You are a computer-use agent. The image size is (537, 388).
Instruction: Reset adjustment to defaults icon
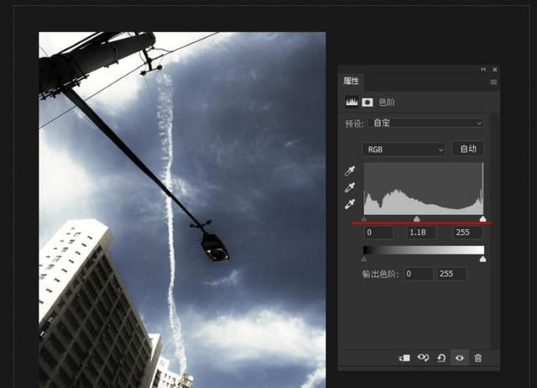click(x=441, y=358)
